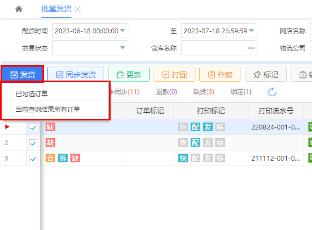The height and width of the screenshot is (230, 312).
Task: Toggle the checkbox in row 3
Action: 33,159
